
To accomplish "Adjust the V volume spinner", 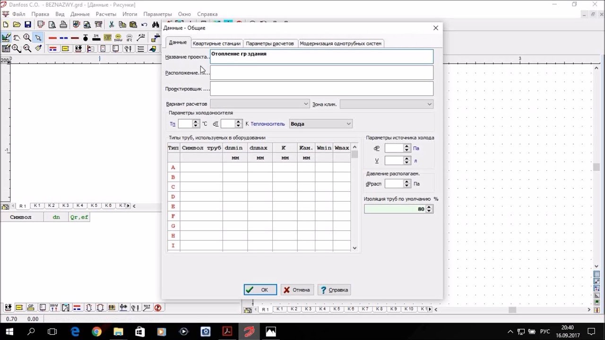I will coord(406,161).
